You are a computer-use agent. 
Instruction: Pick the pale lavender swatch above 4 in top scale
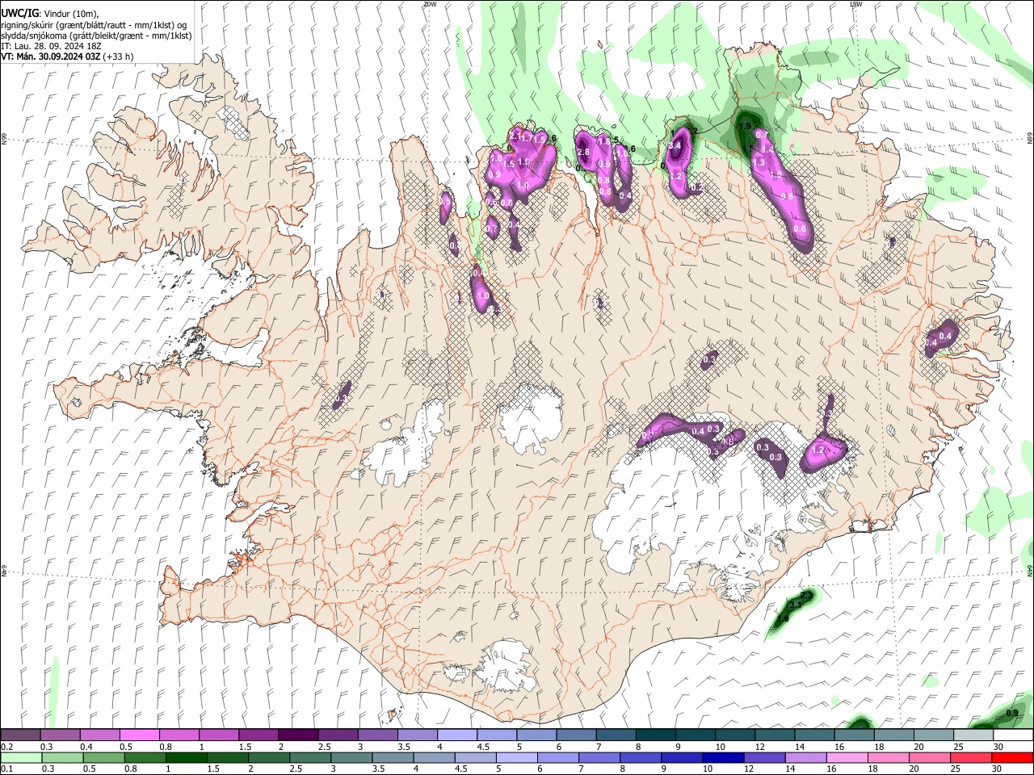457,735
